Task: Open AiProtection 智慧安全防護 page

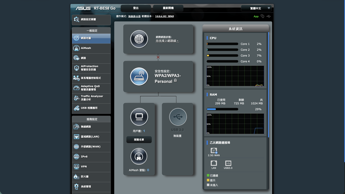Action: pos(91,68)
